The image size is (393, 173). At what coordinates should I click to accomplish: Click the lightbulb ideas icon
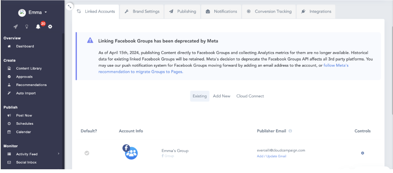[x=27, y=27]
